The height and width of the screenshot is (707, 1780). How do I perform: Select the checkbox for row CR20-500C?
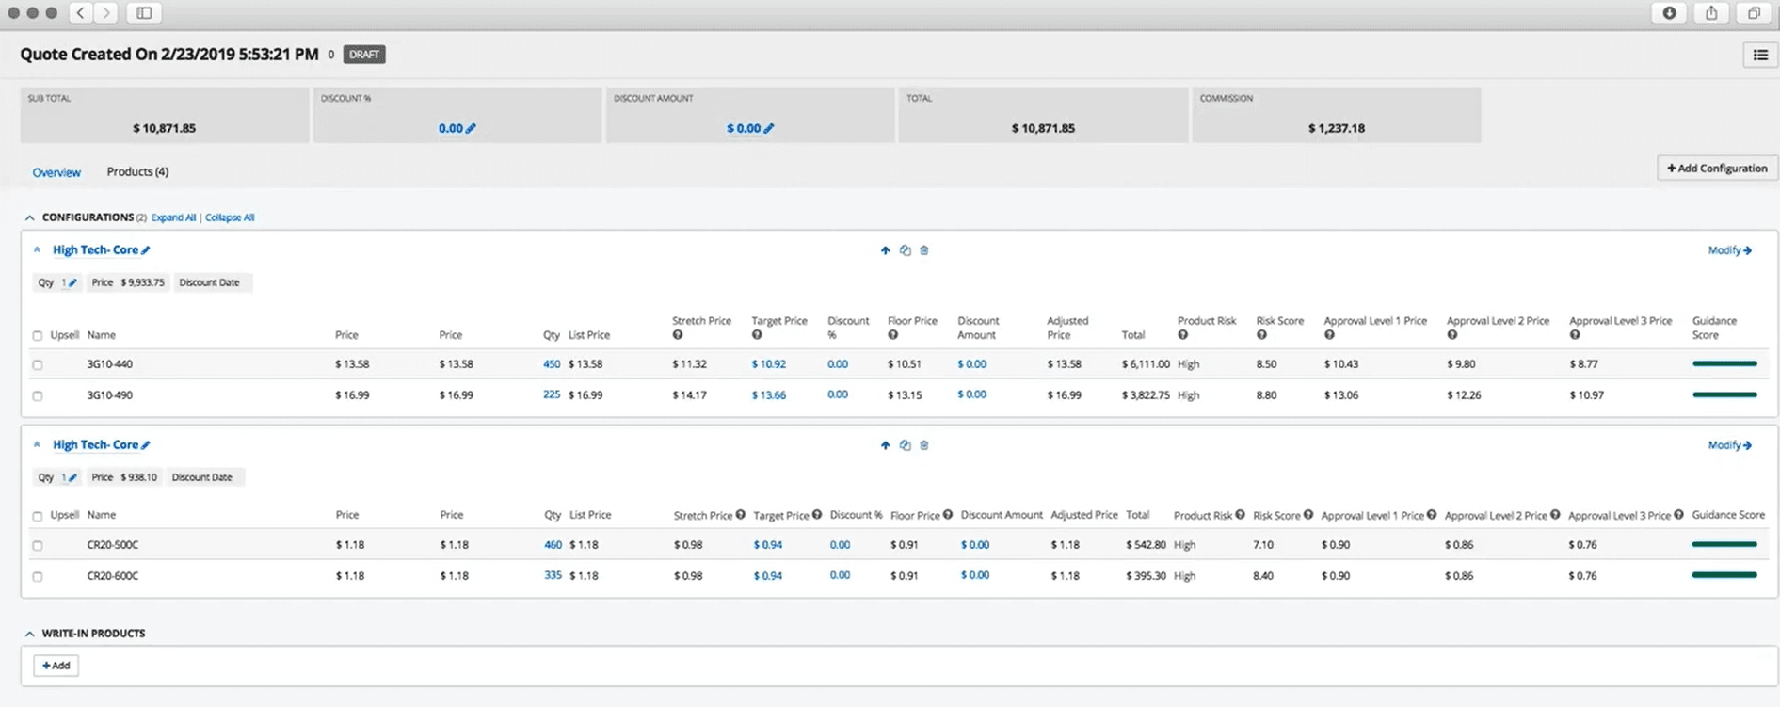pos(38,546)
